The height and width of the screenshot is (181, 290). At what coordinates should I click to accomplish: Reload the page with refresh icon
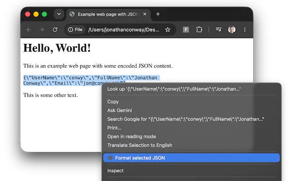tap(55, 29)
